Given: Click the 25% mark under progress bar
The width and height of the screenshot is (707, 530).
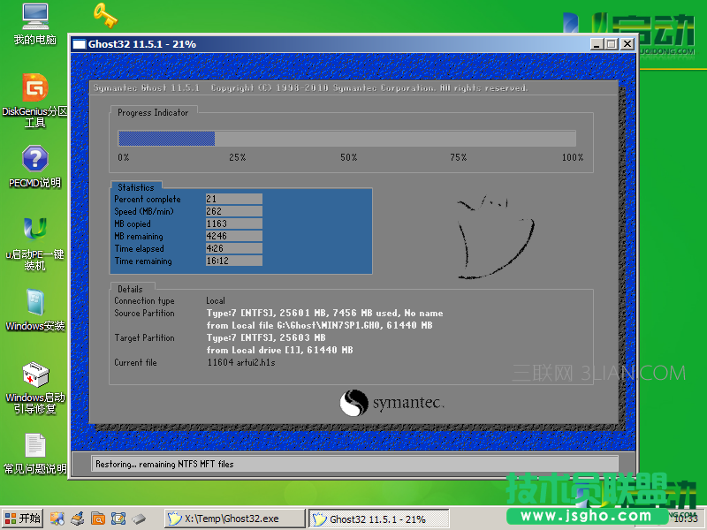Looking at the screenshot, I should (238, 157).
